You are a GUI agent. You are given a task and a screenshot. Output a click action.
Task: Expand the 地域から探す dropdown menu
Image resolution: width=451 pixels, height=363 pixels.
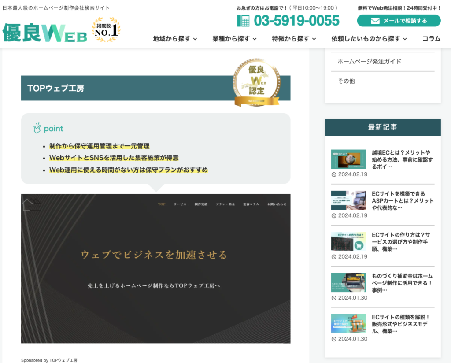click(x=175, y=39)
